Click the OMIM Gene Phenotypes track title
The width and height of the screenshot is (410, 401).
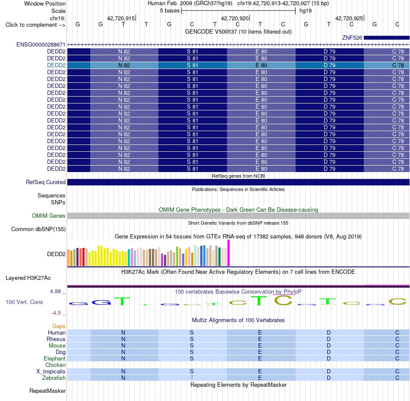[x=238, y=210]
